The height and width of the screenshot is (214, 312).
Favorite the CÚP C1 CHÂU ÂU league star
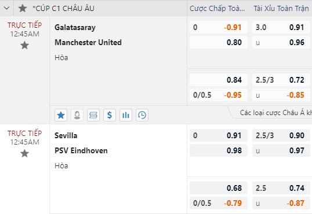click(23, 8)
